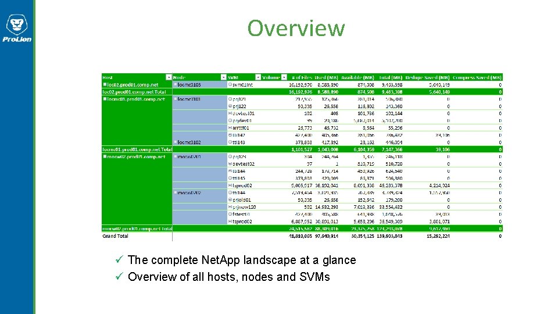Select the 510,720 total MB cell

394,164
